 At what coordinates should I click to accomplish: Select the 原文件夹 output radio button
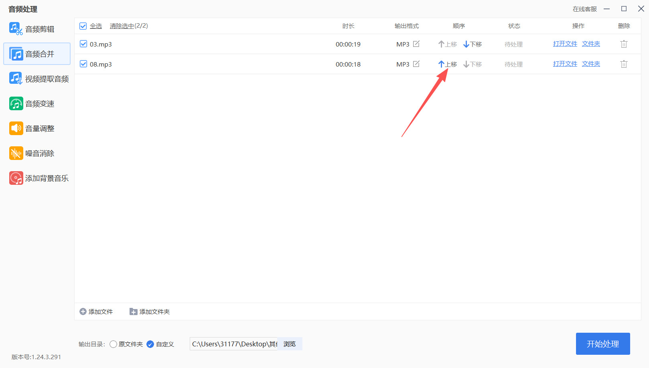coord(114,344)
